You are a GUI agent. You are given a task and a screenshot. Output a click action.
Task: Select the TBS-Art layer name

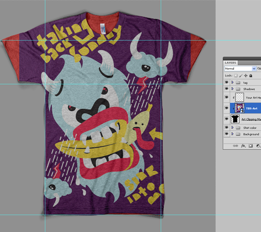(x=251, y=108)
